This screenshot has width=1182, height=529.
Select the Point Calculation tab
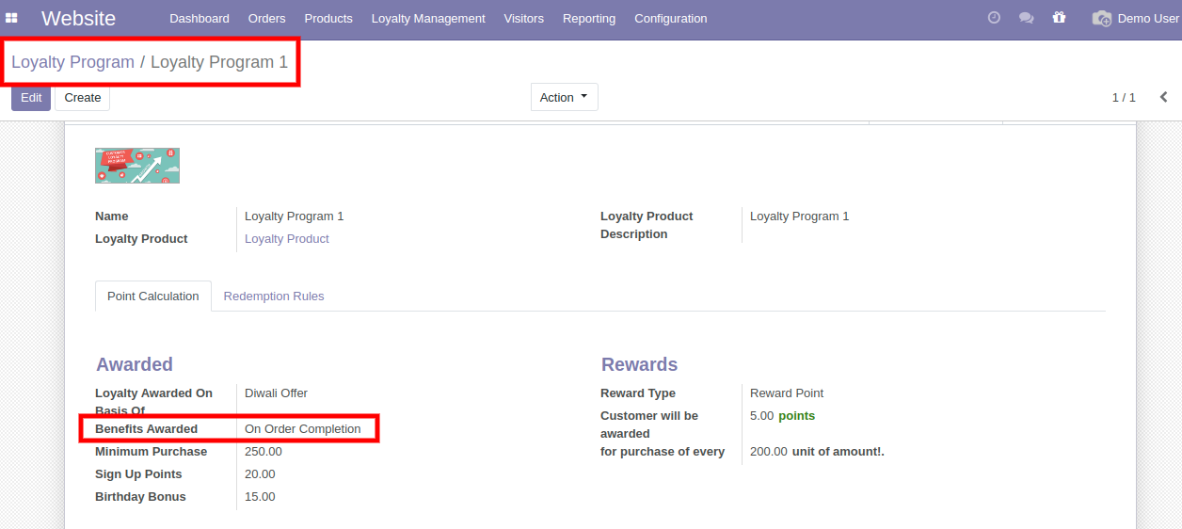click(152, 296)
